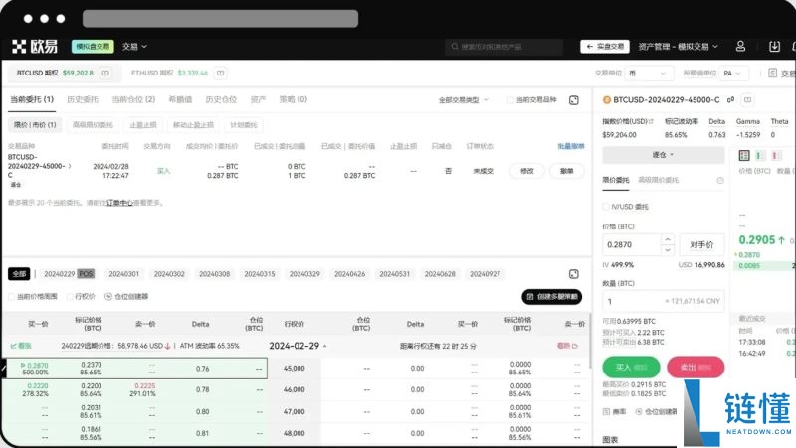
Task: Open the user account profile icon
Action: (740, 46)
